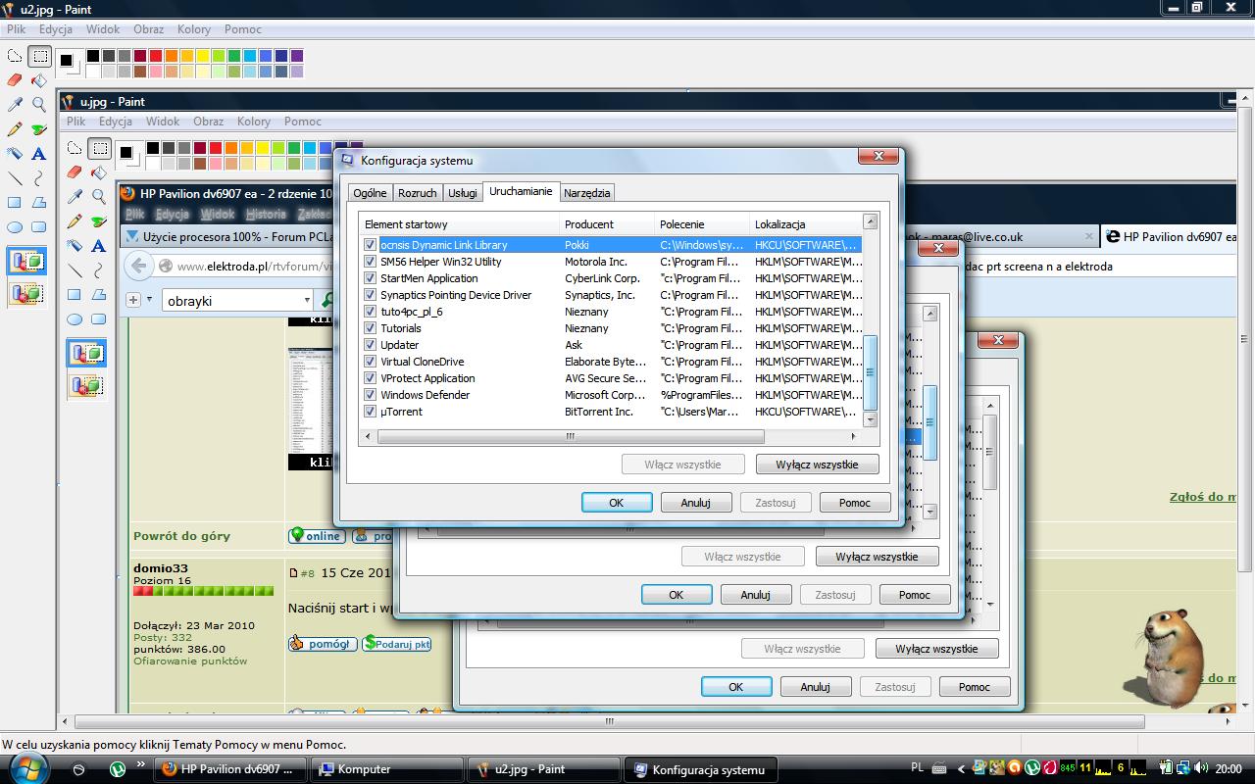Select the Line tool in u2.jpg Paint toolbox
This screenshot has width=1255, height=784.
click(15, 178)
